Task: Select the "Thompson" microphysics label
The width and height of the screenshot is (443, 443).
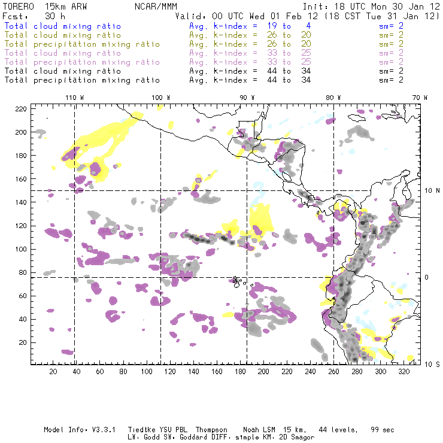Action: coord(211,430)
